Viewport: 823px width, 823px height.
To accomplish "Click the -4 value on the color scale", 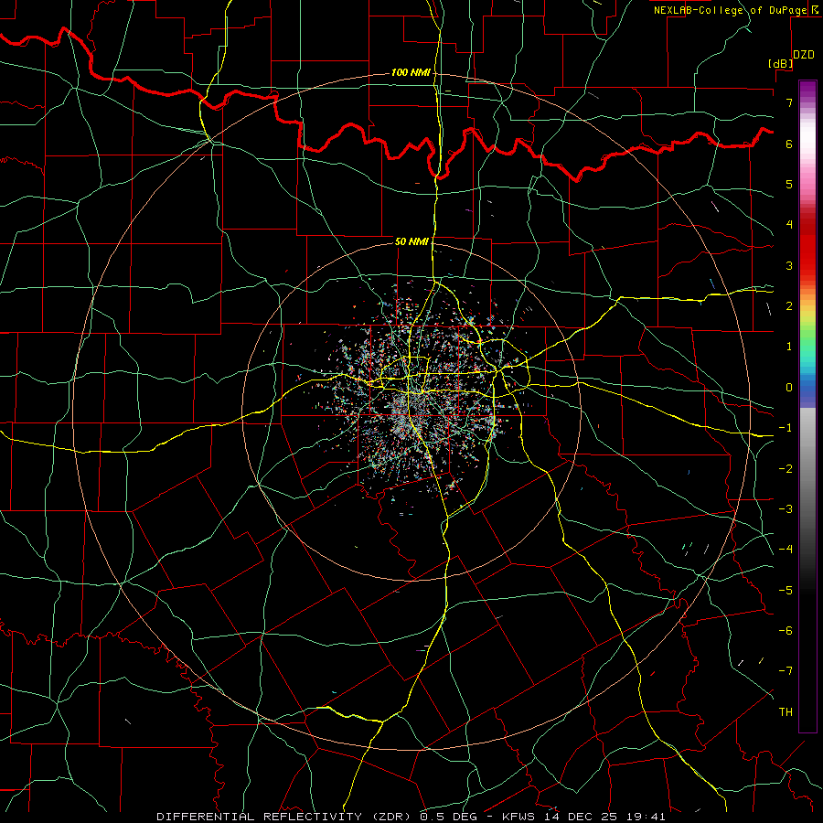I will (786, 550).
